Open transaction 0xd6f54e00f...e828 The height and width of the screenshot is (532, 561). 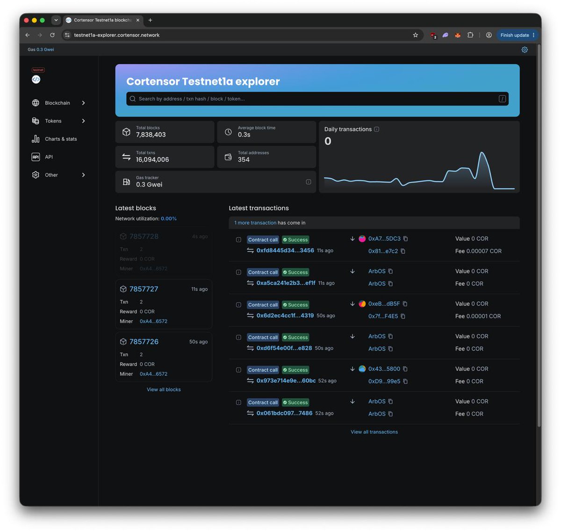click(x=284, y=348)
